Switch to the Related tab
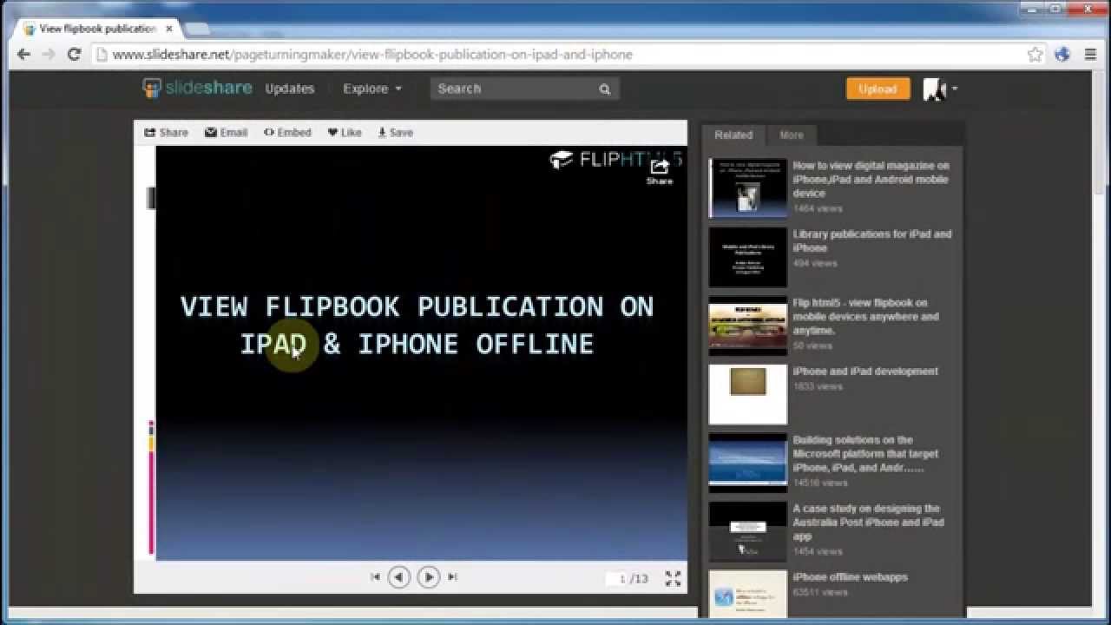The width and height of the screenshot is (1111, 625). point(733,135)
